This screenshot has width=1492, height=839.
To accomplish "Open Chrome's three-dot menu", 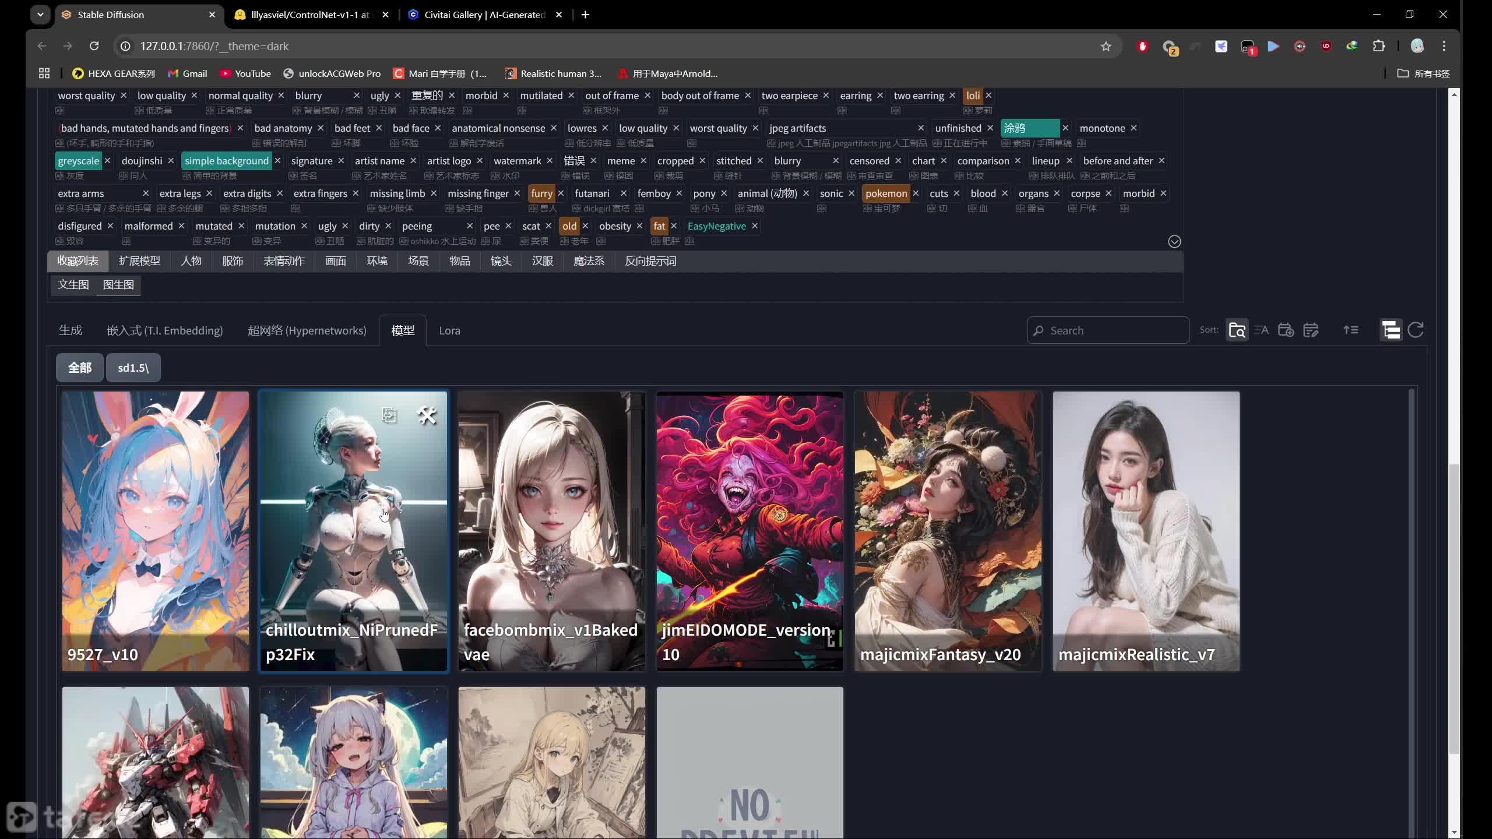I will pyautogui.click(x=1444, y=46).
